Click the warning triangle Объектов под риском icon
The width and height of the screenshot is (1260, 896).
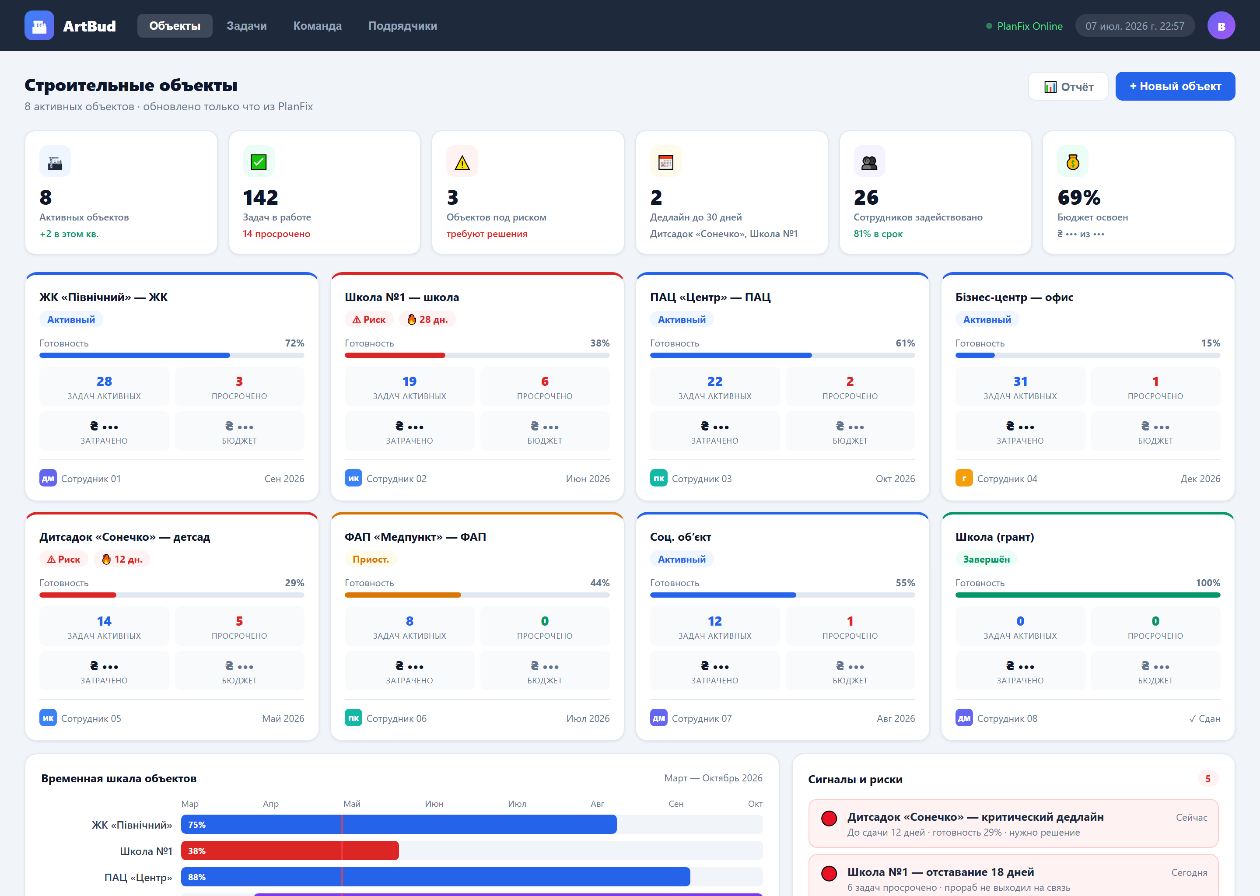click(462, 161)
